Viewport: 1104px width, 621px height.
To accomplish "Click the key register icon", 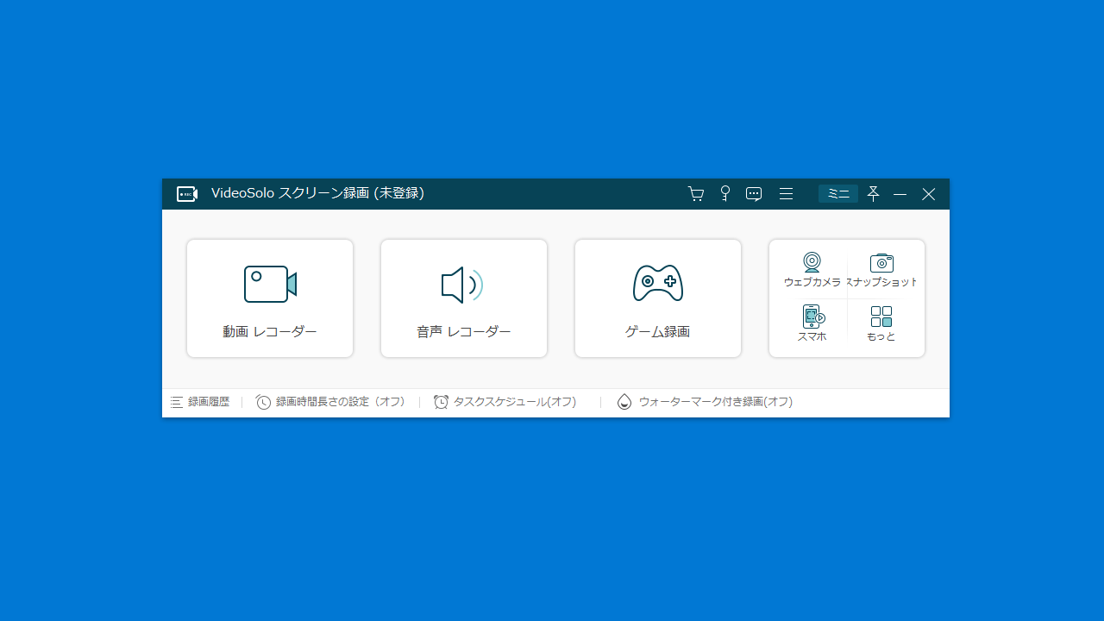I will (x=725, y=194).
